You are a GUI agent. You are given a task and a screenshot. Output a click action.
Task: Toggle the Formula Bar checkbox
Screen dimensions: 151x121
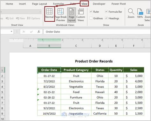[x=106, y=11]
